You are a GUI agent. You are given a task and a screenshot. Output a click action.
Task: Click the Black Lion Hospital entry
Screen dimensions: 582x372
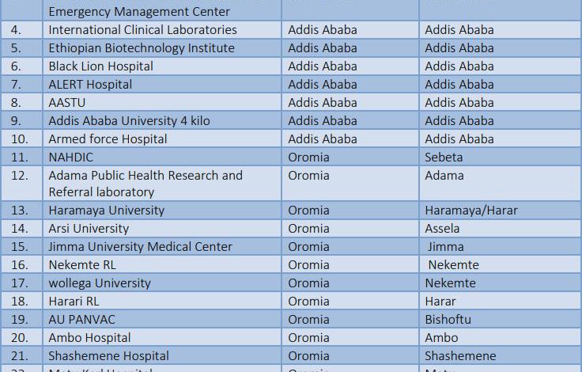coord(162,66)
